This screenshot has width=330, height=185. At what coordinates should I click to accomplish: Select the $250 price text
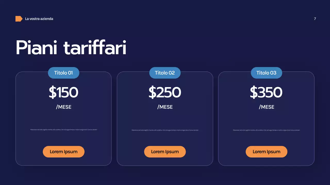pyautogui.click(x=165, y=92)
